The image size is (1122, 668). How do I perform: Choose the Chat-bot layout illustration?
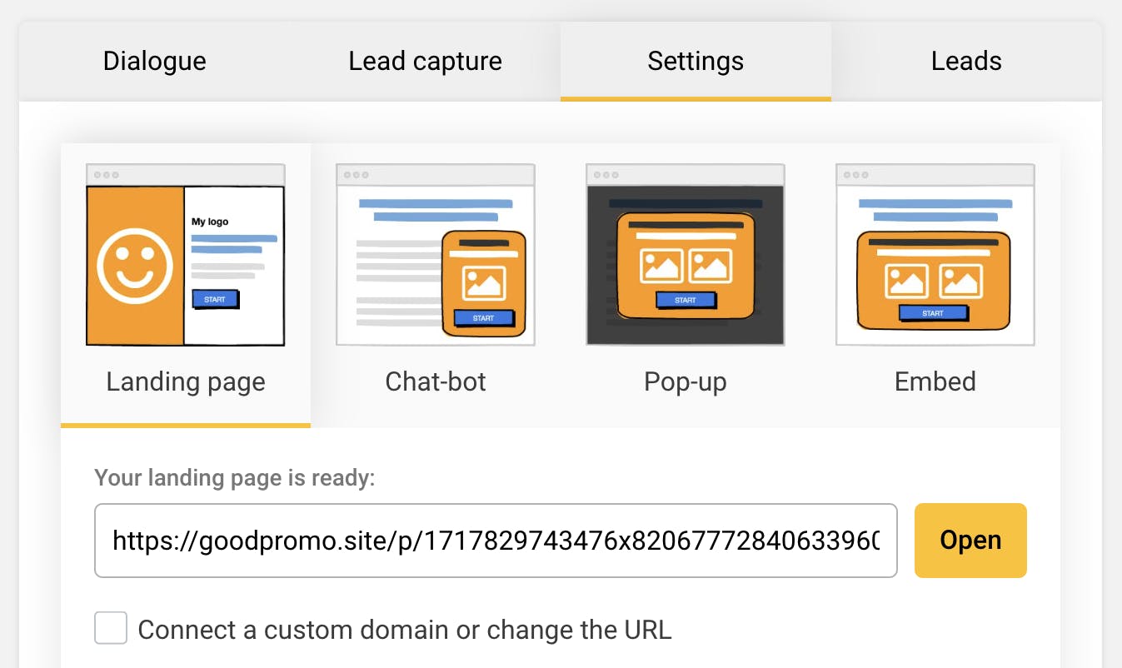coord(435,255)
